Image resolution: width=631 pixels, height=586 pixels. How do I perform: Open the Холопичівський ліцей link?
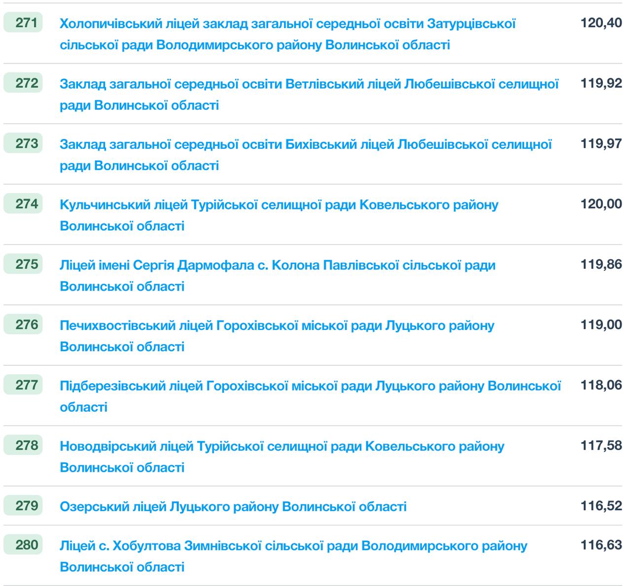pyautogui.click(x=287, y=24)
